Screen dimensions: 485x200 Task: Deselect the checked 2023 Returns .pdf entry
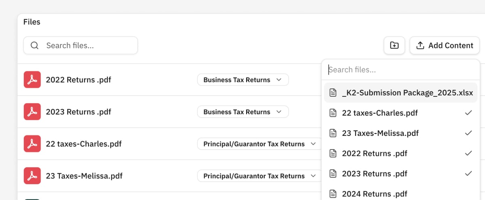click(468, 173)
